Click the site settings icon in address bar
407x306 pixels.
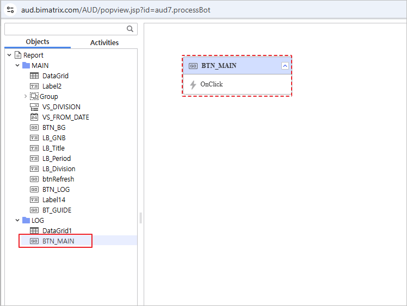point(10,10)
